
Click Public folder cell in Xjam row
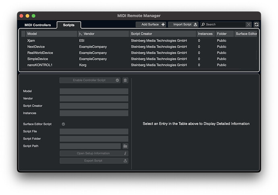coord(222,41)
